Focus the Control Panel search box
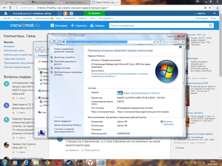This screenshot has width=222, height=166. [x=173, y=42]
